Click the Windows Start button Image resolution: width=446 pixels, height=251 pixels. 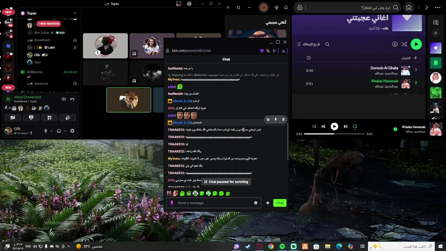pos(441,246)
